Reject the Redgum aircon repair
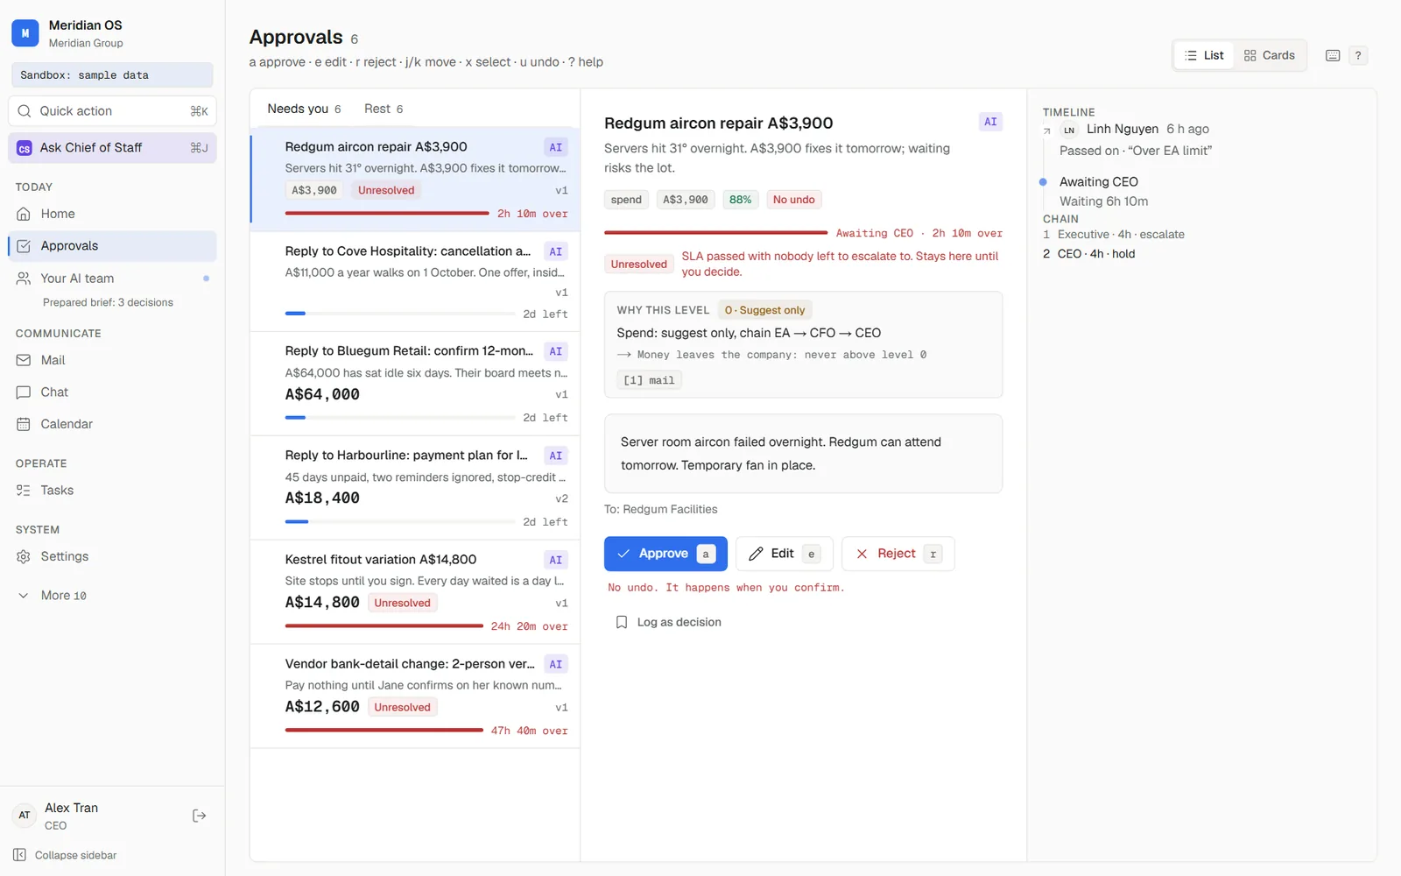1401x876 pixels. (898, 554)
